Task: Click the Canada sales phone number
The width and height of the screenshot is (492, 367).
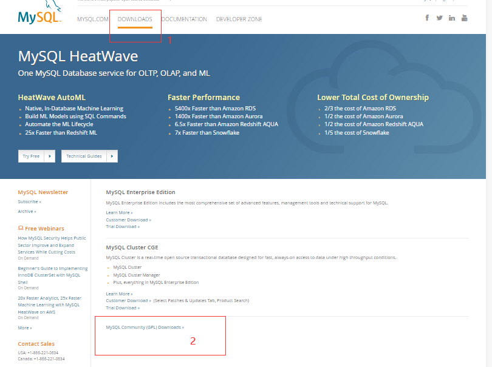Action: point(41,359)
